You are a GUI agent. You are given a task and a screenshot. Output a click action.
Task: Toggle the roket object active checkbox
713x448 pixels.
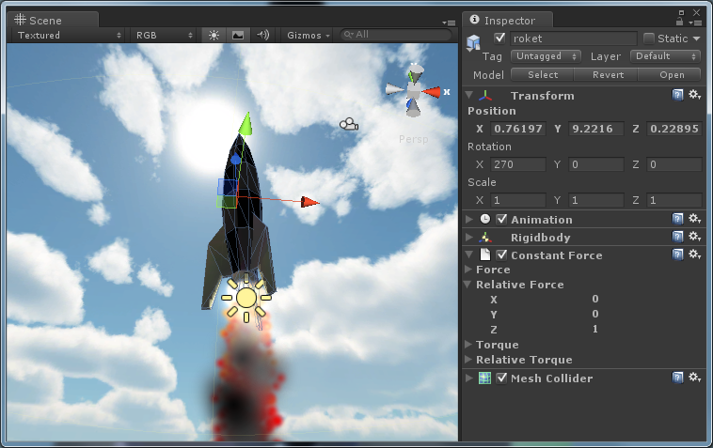point(499,39)
